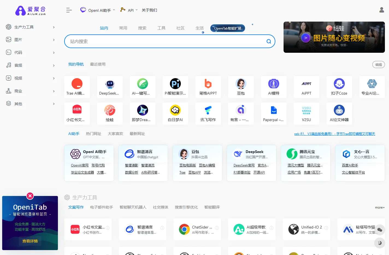389x255 pixels.
Task: Open the 白日梦AI shortcut
Action: point(175,113)
